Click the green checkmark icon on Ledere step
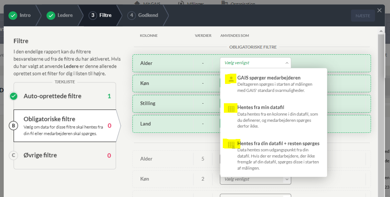Image resolution: width=390 pixels, height=197 pixels. pos(51,15)
